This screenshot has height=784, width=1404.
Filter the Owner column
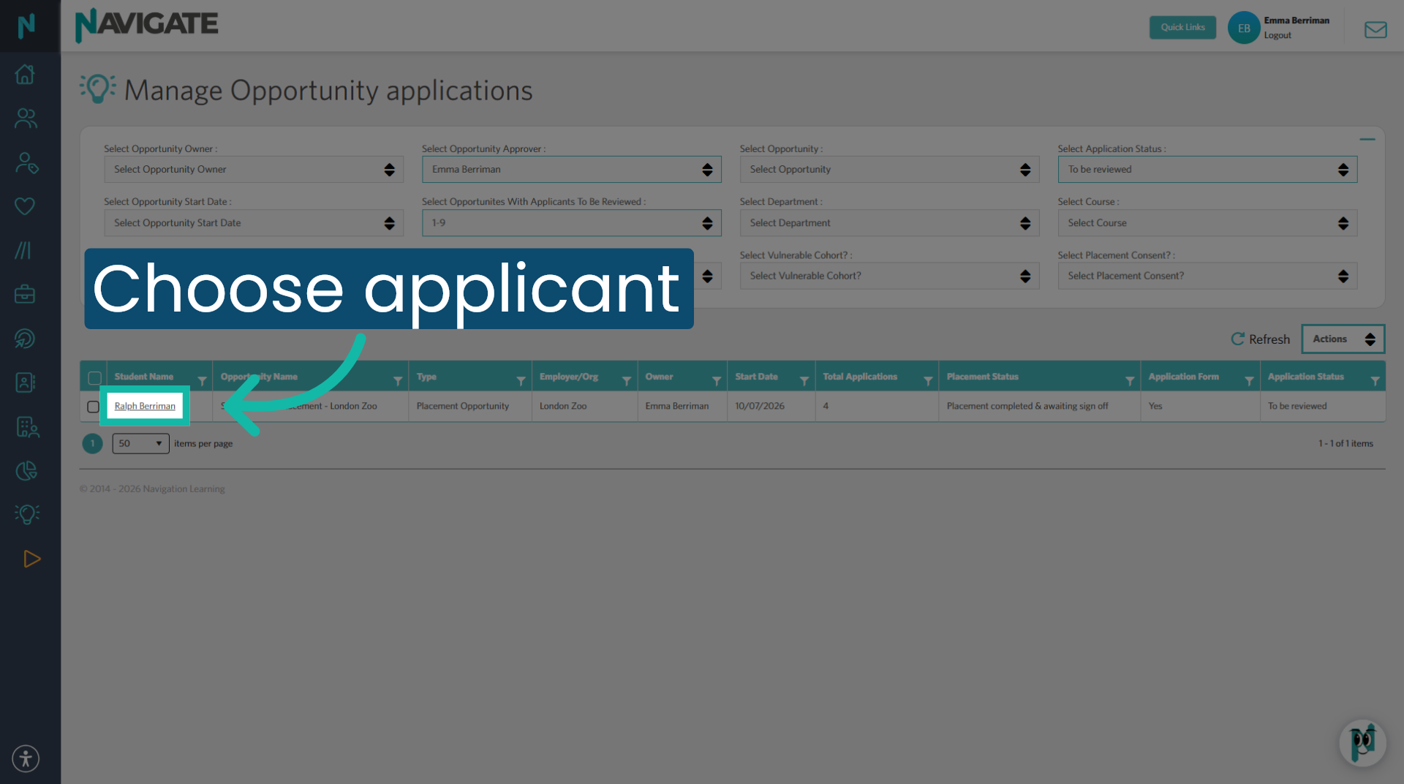pos(717,381)
